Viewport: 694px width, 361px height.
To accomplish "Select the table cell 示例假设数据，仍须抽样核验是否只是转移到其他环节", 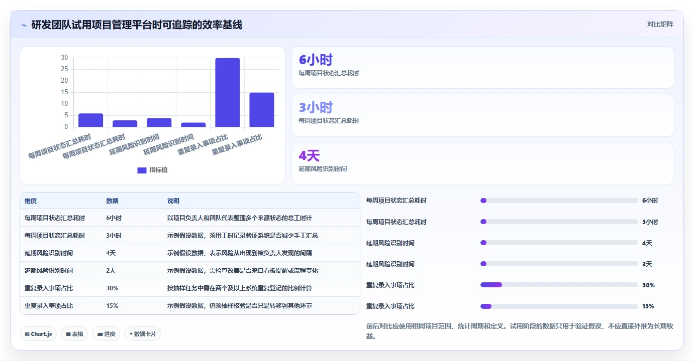I will [239, 306].
